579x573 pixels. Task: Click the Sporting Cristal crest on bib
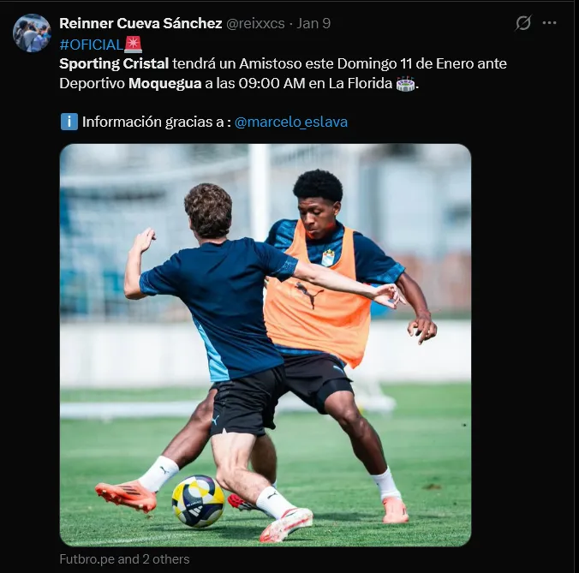(x=328, y=257)
